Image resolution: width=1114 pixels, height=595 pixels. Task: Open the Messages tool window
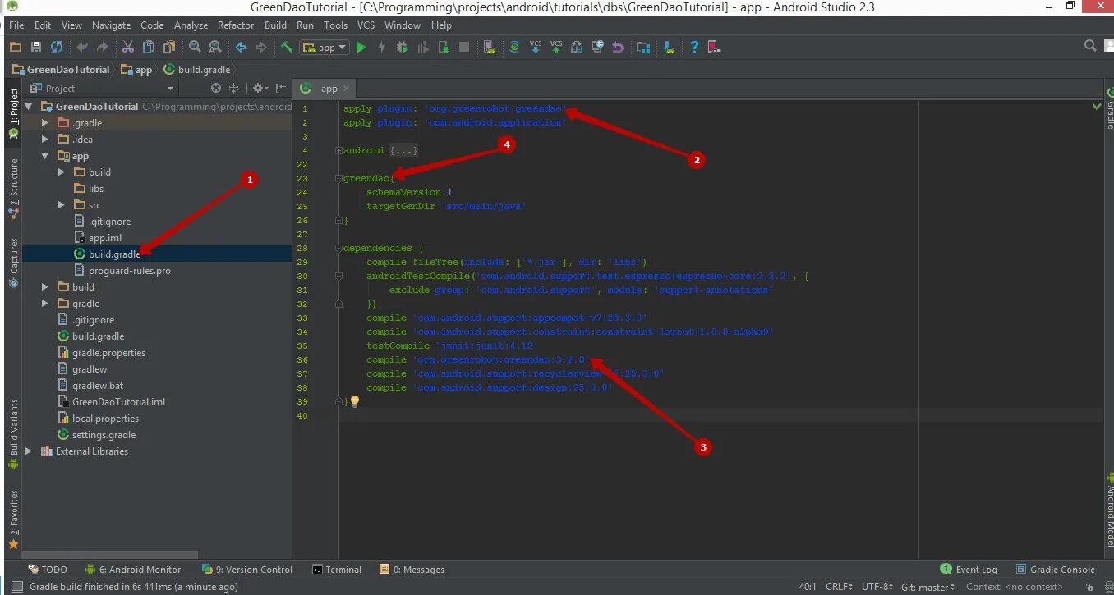click(412, 570)
